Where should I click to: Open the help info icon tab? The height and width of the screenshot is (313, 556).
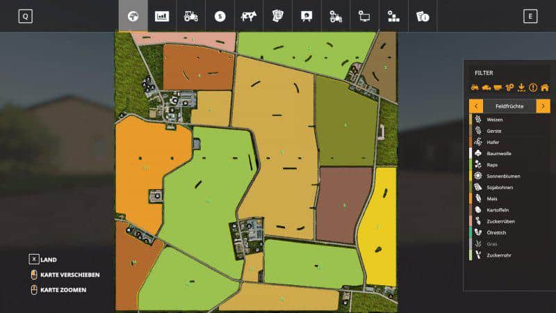click(422, 16)
